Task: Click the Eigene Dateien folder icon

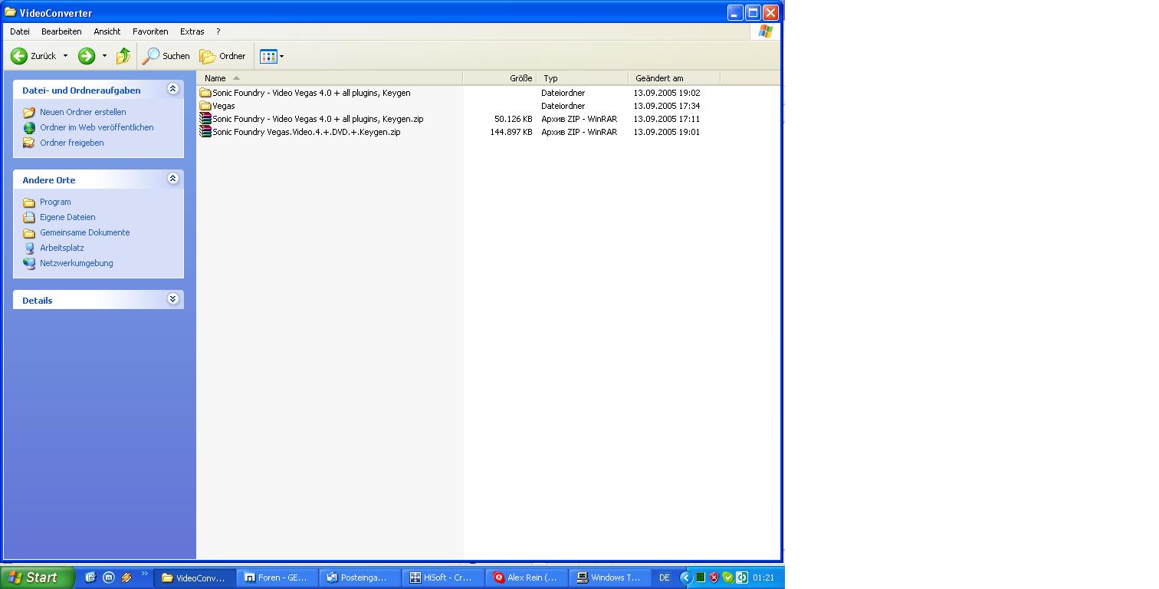Action: coord(29,217)
